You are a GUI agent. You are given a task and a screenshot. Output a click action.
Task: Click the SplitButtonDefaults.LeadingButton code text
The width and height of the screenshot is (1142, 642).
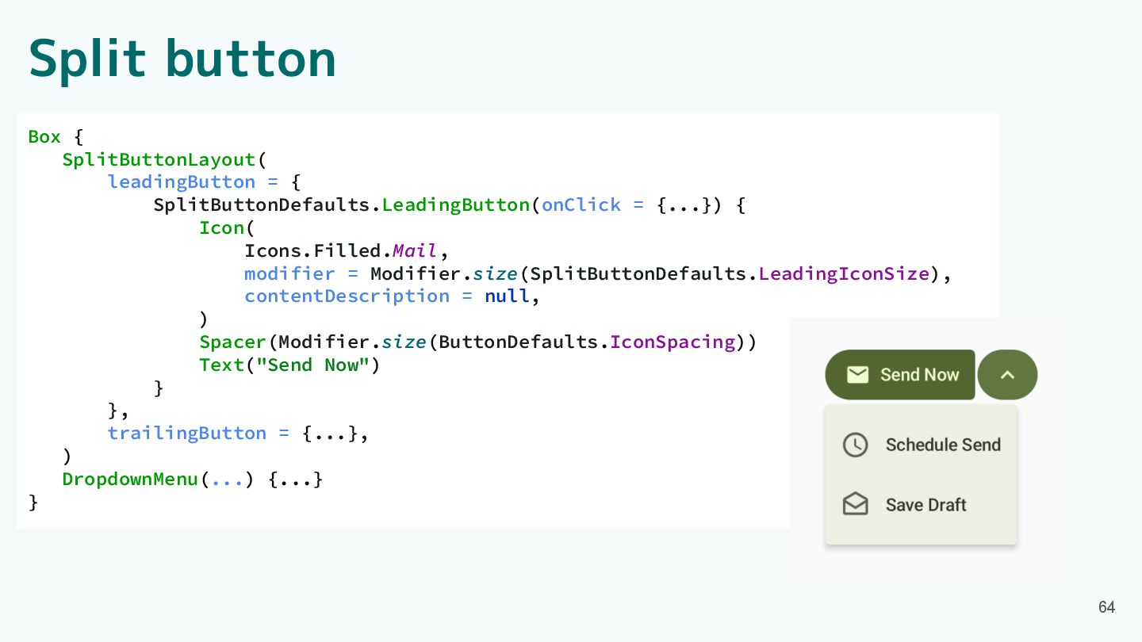pyautogui.click(x=342, y=204)
